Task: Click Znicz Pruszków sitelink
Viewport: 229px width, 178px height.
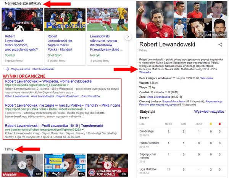Action: tap(91, 96)
